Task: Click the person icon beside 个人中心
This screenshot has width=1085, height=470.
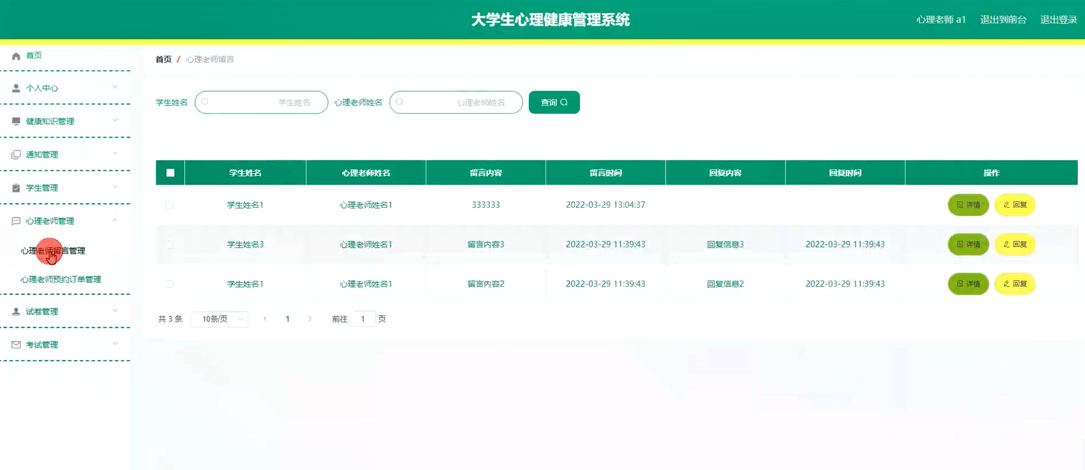Action: pyautogui.click(x=16, y=88)
